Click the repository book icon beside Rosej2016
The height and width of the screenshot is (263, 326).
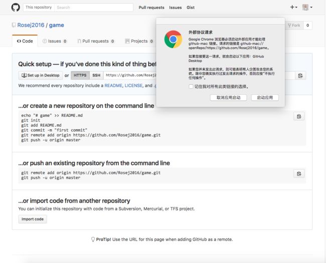(14, 25)
